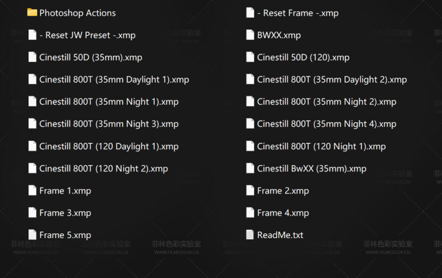Select 'Cinestill BwXX (35mm).xmp' file name
The image size is (442, 278).
pyautogui.click(x=312, y=169)
